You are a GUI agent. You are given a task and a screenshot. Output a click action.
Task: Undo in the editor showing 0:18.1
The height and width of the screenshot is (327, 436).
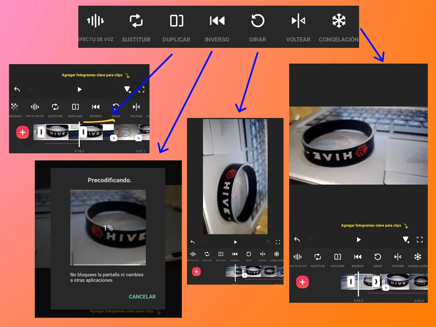17,89
